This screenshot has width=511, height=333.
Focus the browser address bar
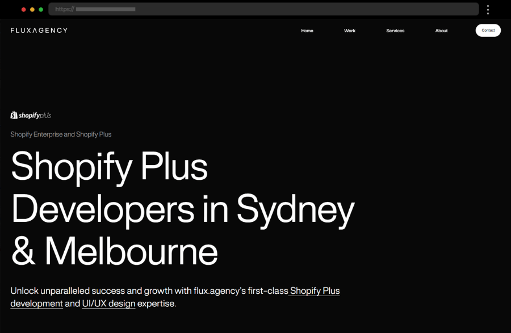(263, 9)
